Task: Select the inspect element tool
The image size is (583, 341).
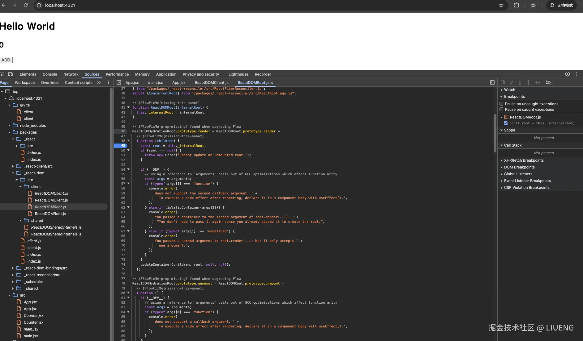Action: [x=2, y=74]
